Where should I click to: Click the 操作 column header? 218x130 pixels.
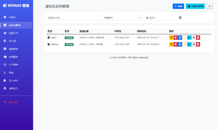[x=172, y=31]
